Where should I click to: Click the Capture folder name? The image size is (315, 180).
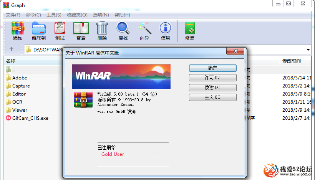(x=21, y=86)
